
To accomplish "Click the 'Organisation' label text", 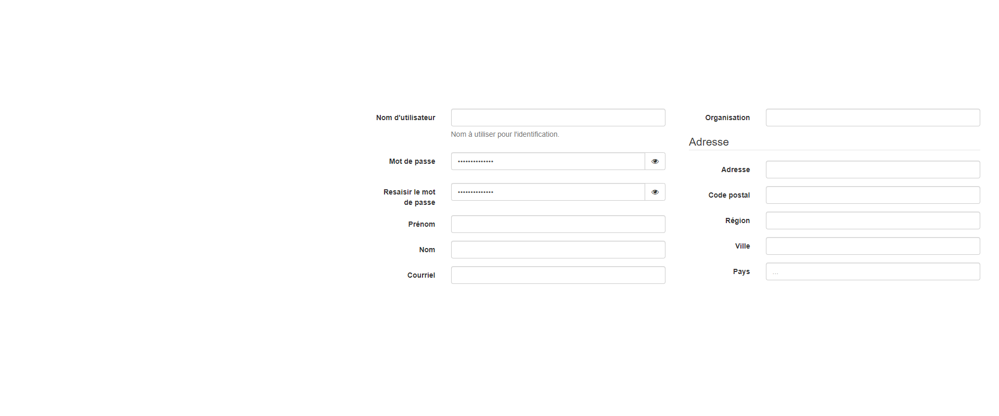I will [x=727, y=118].
